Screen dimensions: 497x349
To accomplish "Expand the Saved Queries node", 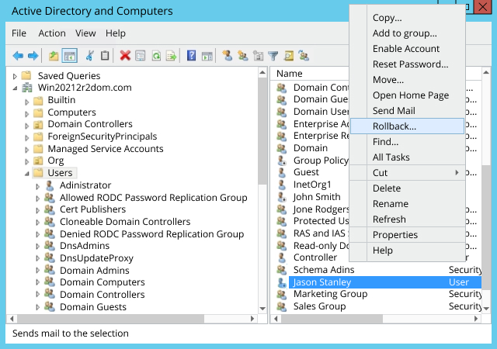I will click(x=15, y=76).
